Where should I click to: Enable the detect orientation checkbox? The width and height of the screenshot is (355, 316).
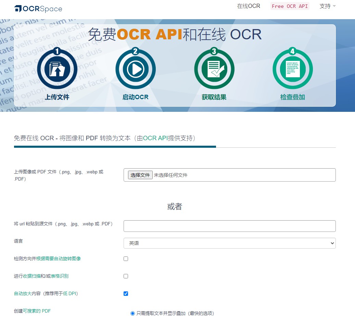click(126, 259)
